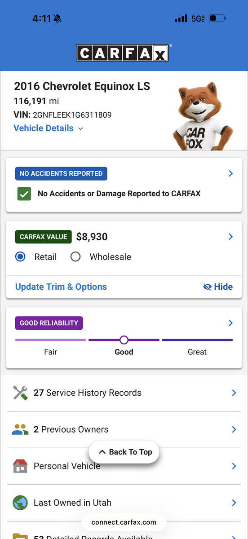Tap the Previous Owners people icon
The height and width of the screenshot is (539, 248).
coord(20,430)
